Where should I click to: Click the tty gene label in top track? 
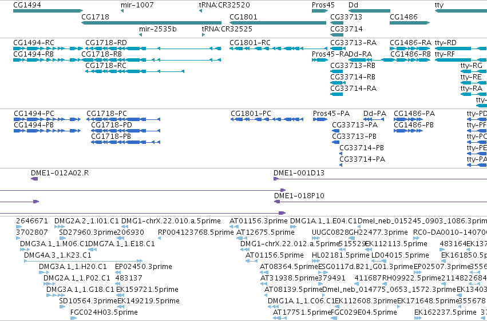439,5
